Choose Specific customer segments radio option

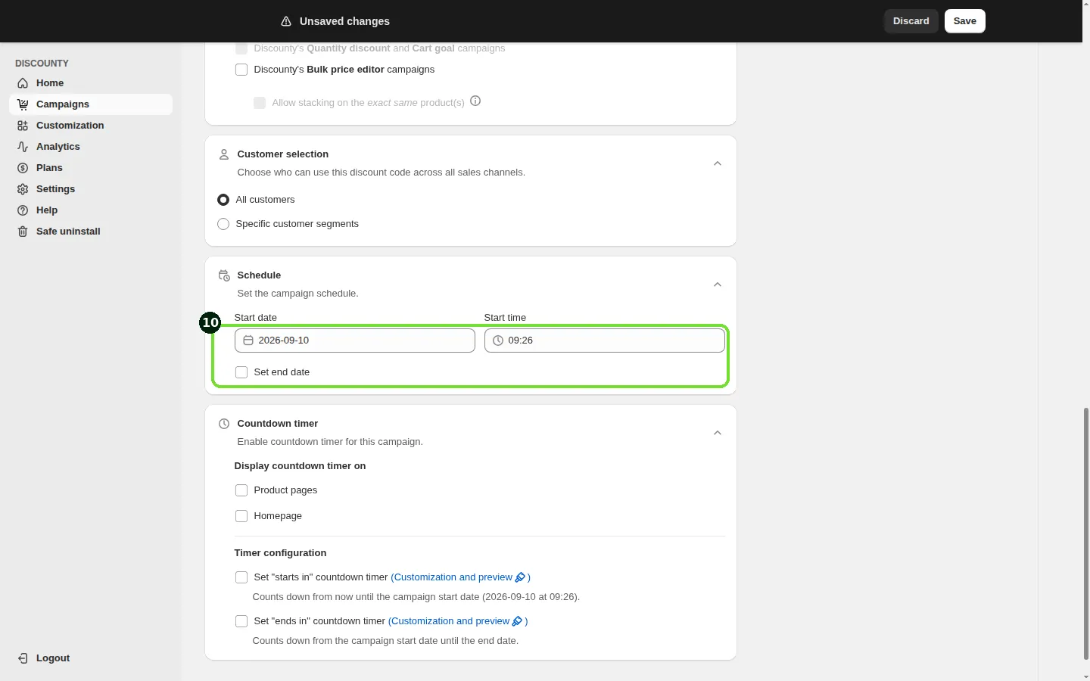tap(223, 224)
